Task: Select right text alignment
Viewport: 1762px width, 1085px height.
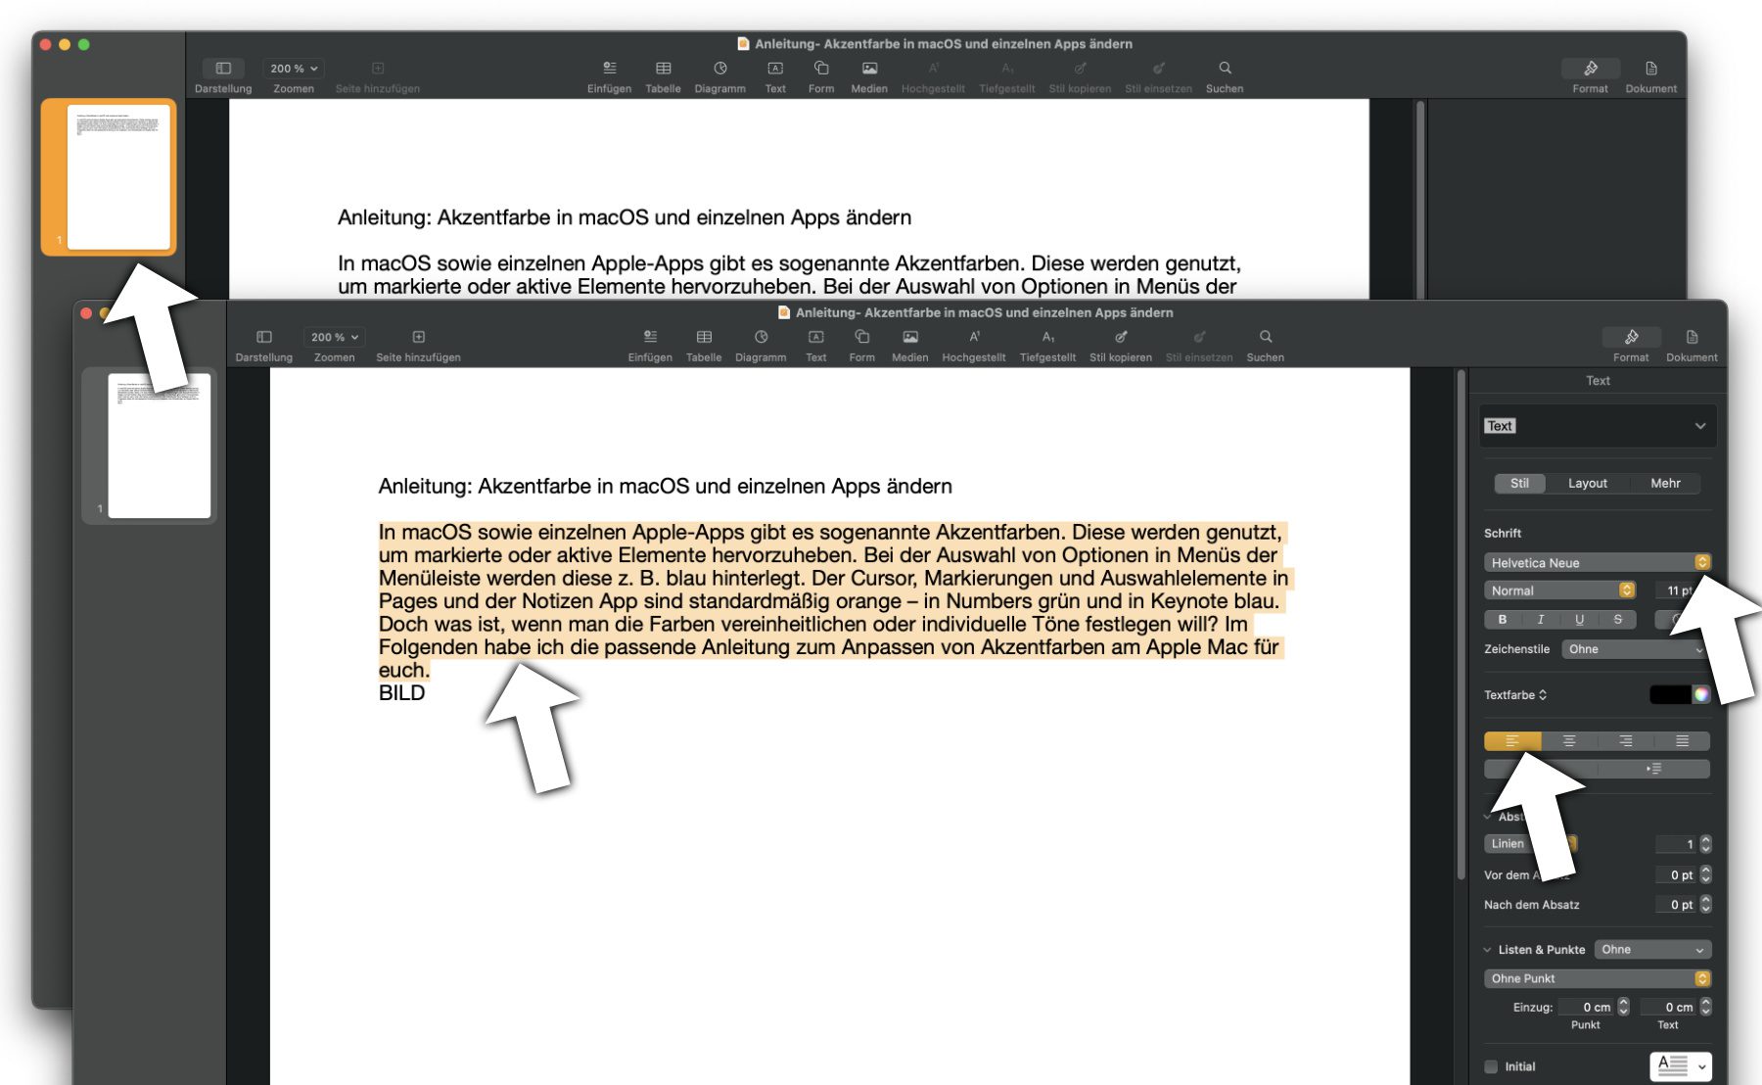Action: coord(1626,741)
